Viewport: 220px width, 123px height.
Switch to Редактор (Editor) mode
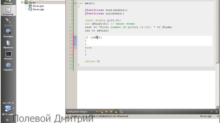(x=8, y=10)
